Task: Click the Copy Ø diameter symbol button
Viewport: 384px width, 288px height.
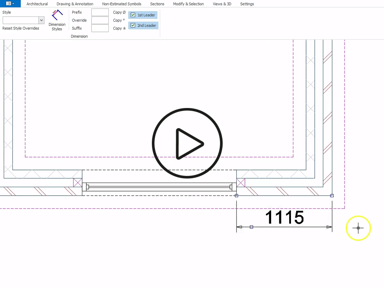Action: (x=119, y=12)
